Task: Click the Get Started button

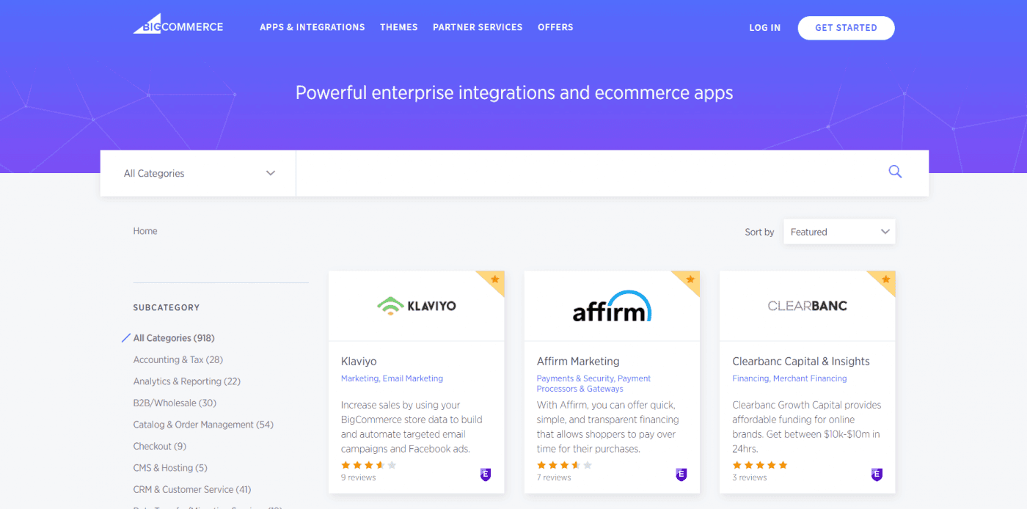Action: click(847, 28)
